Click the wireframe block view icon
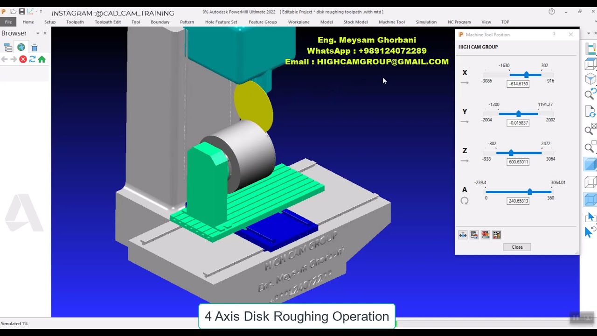Image resolution: width=597 pixels, height=336 pixels. [591, 63]
